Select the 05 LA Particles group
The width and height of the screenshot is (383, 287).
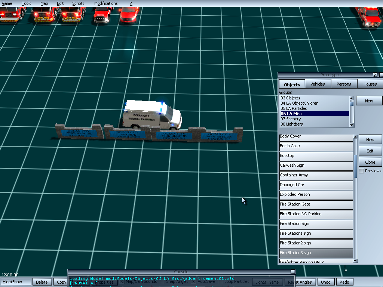[x=315, y=108]
